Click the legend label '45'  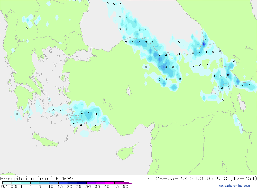click(116, 186)
